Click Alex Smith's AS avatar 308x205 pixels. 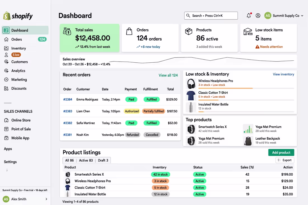(6, 199)
